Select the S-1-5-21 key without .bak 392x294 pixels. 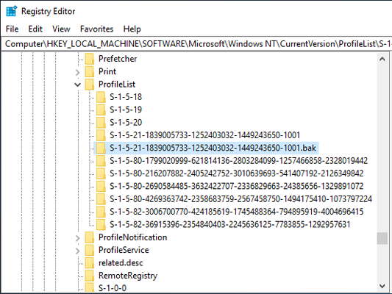click(x=204, y=135)
